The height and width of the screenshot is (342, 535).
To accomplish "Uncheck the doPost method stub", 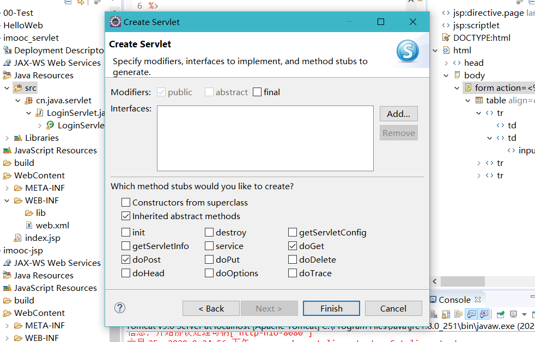I will [126, 259].
